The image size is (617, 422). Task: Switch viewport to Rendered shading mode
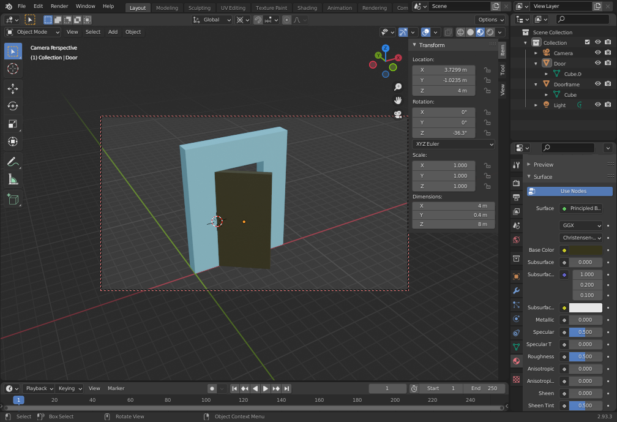point(489,32)
